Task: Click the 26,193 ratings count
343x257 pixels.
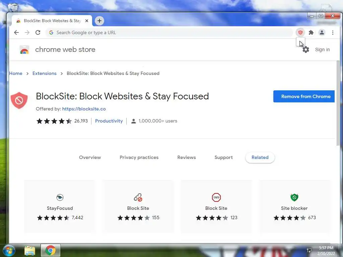Action: click(81, 121)
